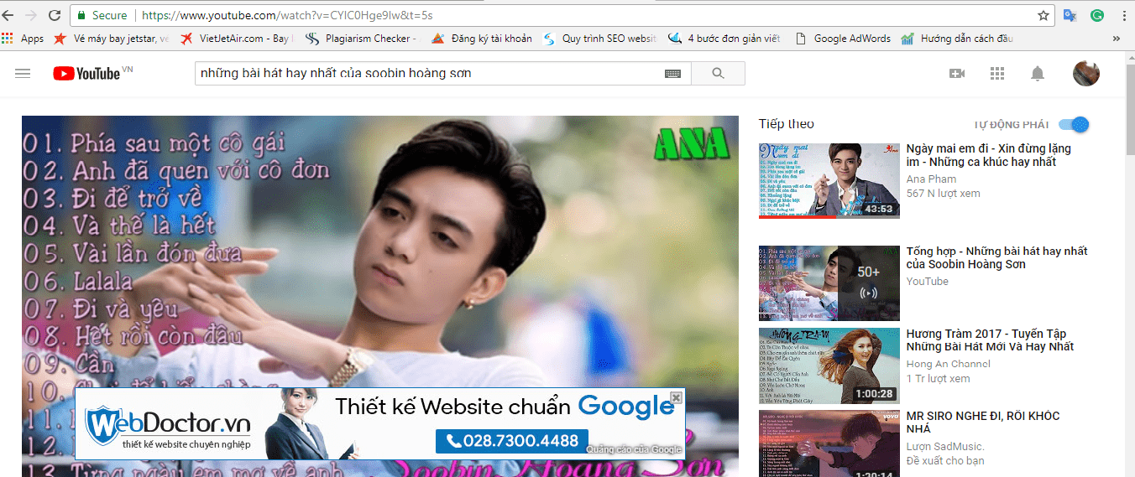Open the YouTube hamburger guide menu
Screen dimensions: 1135x477
click(23, 74)
